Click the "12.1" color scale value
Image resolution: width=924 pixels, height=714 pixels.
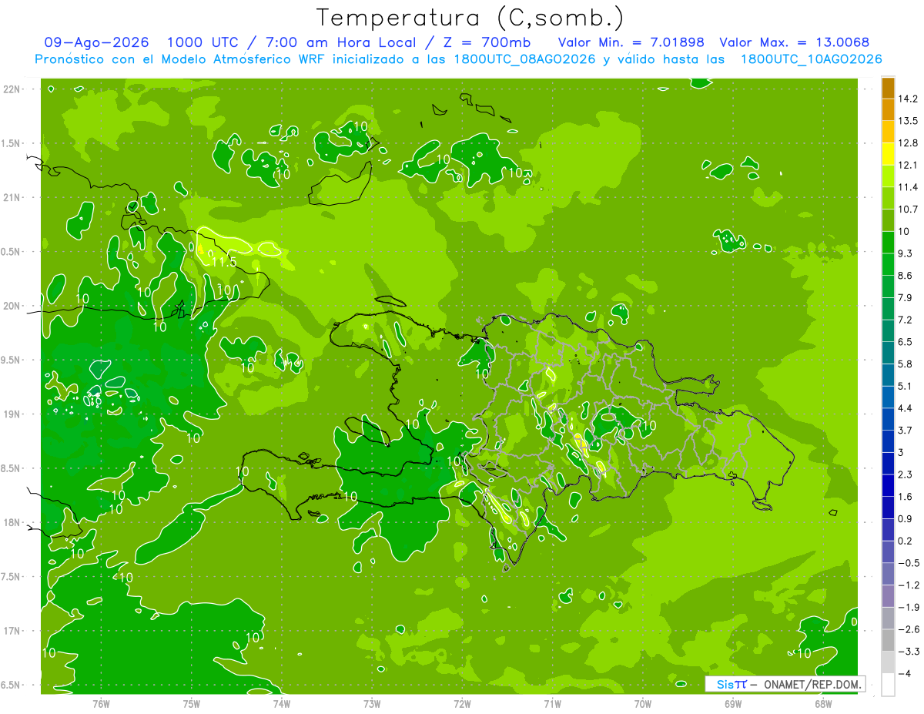click(909, 165)
